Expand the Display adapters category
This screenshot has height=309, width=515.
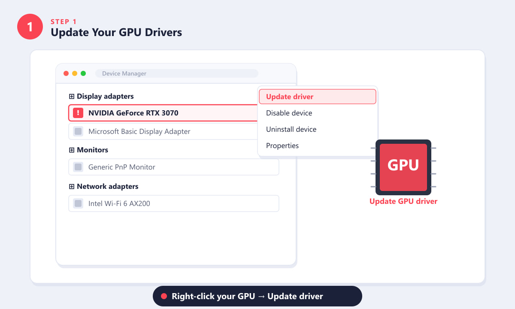click(72, 97)
